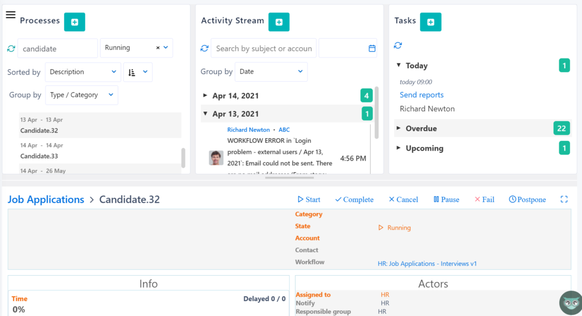The height and width of the screenshot is (316, 582).
Task: Open the calendar date picker icon
Action: click(x=372, y=49)
